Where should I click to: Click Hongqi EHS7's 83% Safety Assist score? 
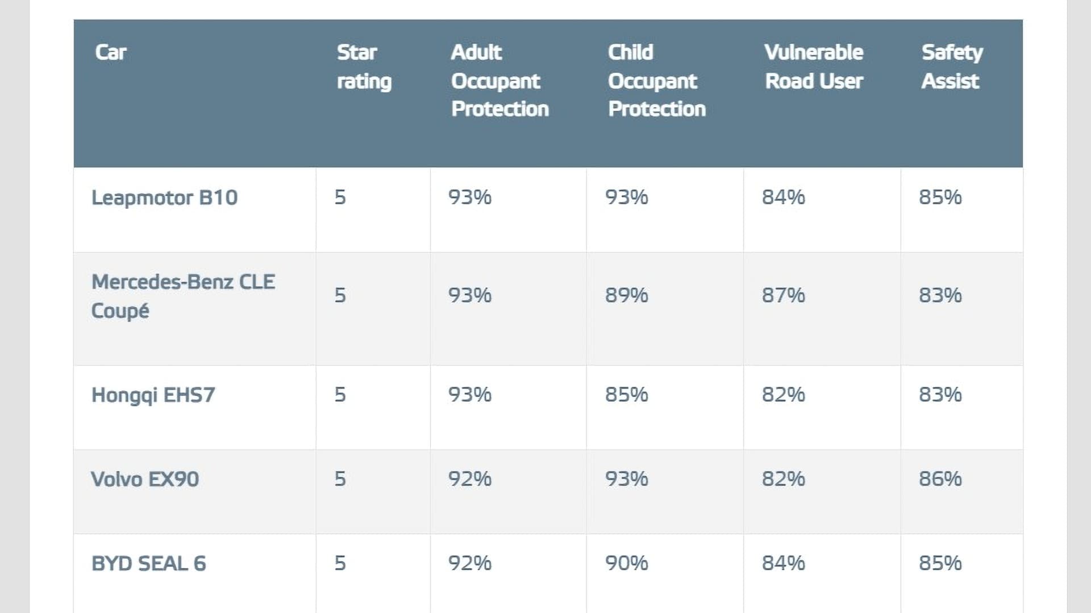point(940,394)
